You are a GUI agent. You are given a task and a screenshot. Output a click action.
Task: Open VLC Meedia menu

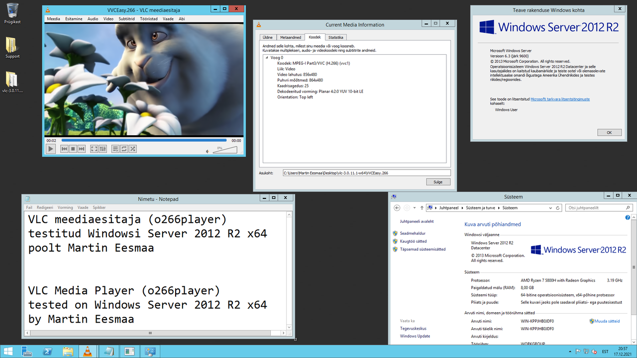(54, 18)
